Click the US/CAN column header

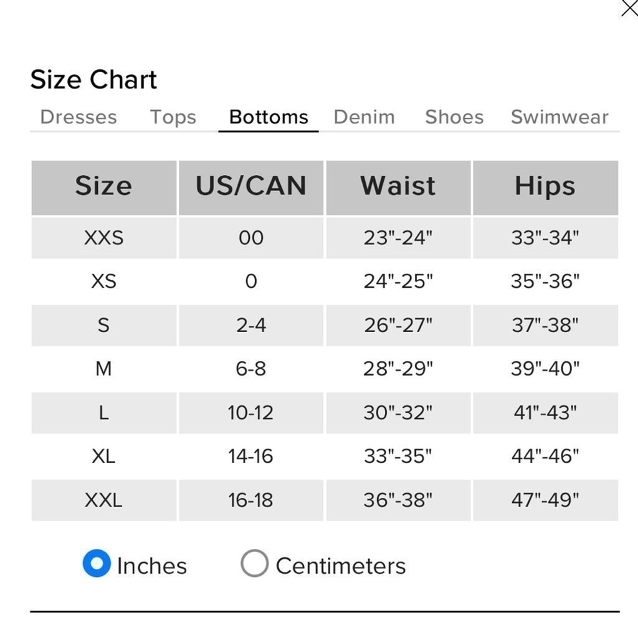tap(251, 188)
